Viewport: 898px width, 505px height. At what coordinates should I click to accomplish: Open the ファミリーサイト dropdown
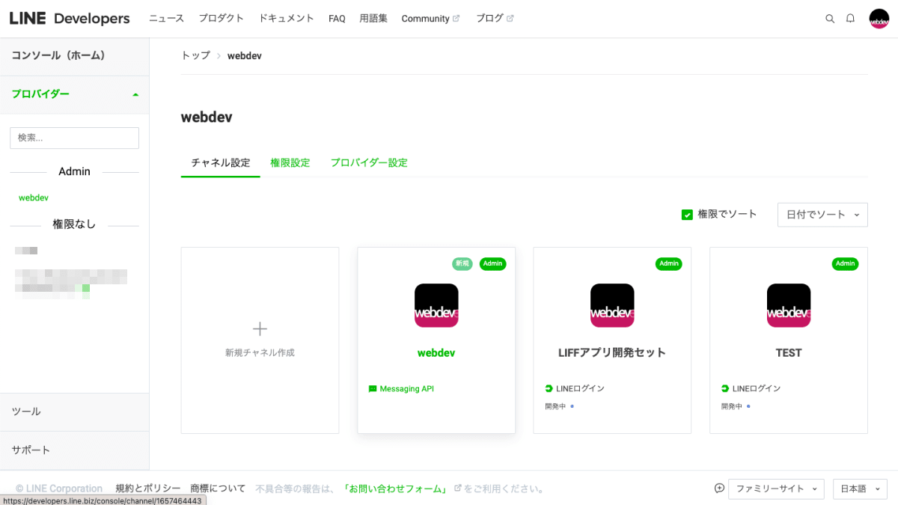pos(776,489)
